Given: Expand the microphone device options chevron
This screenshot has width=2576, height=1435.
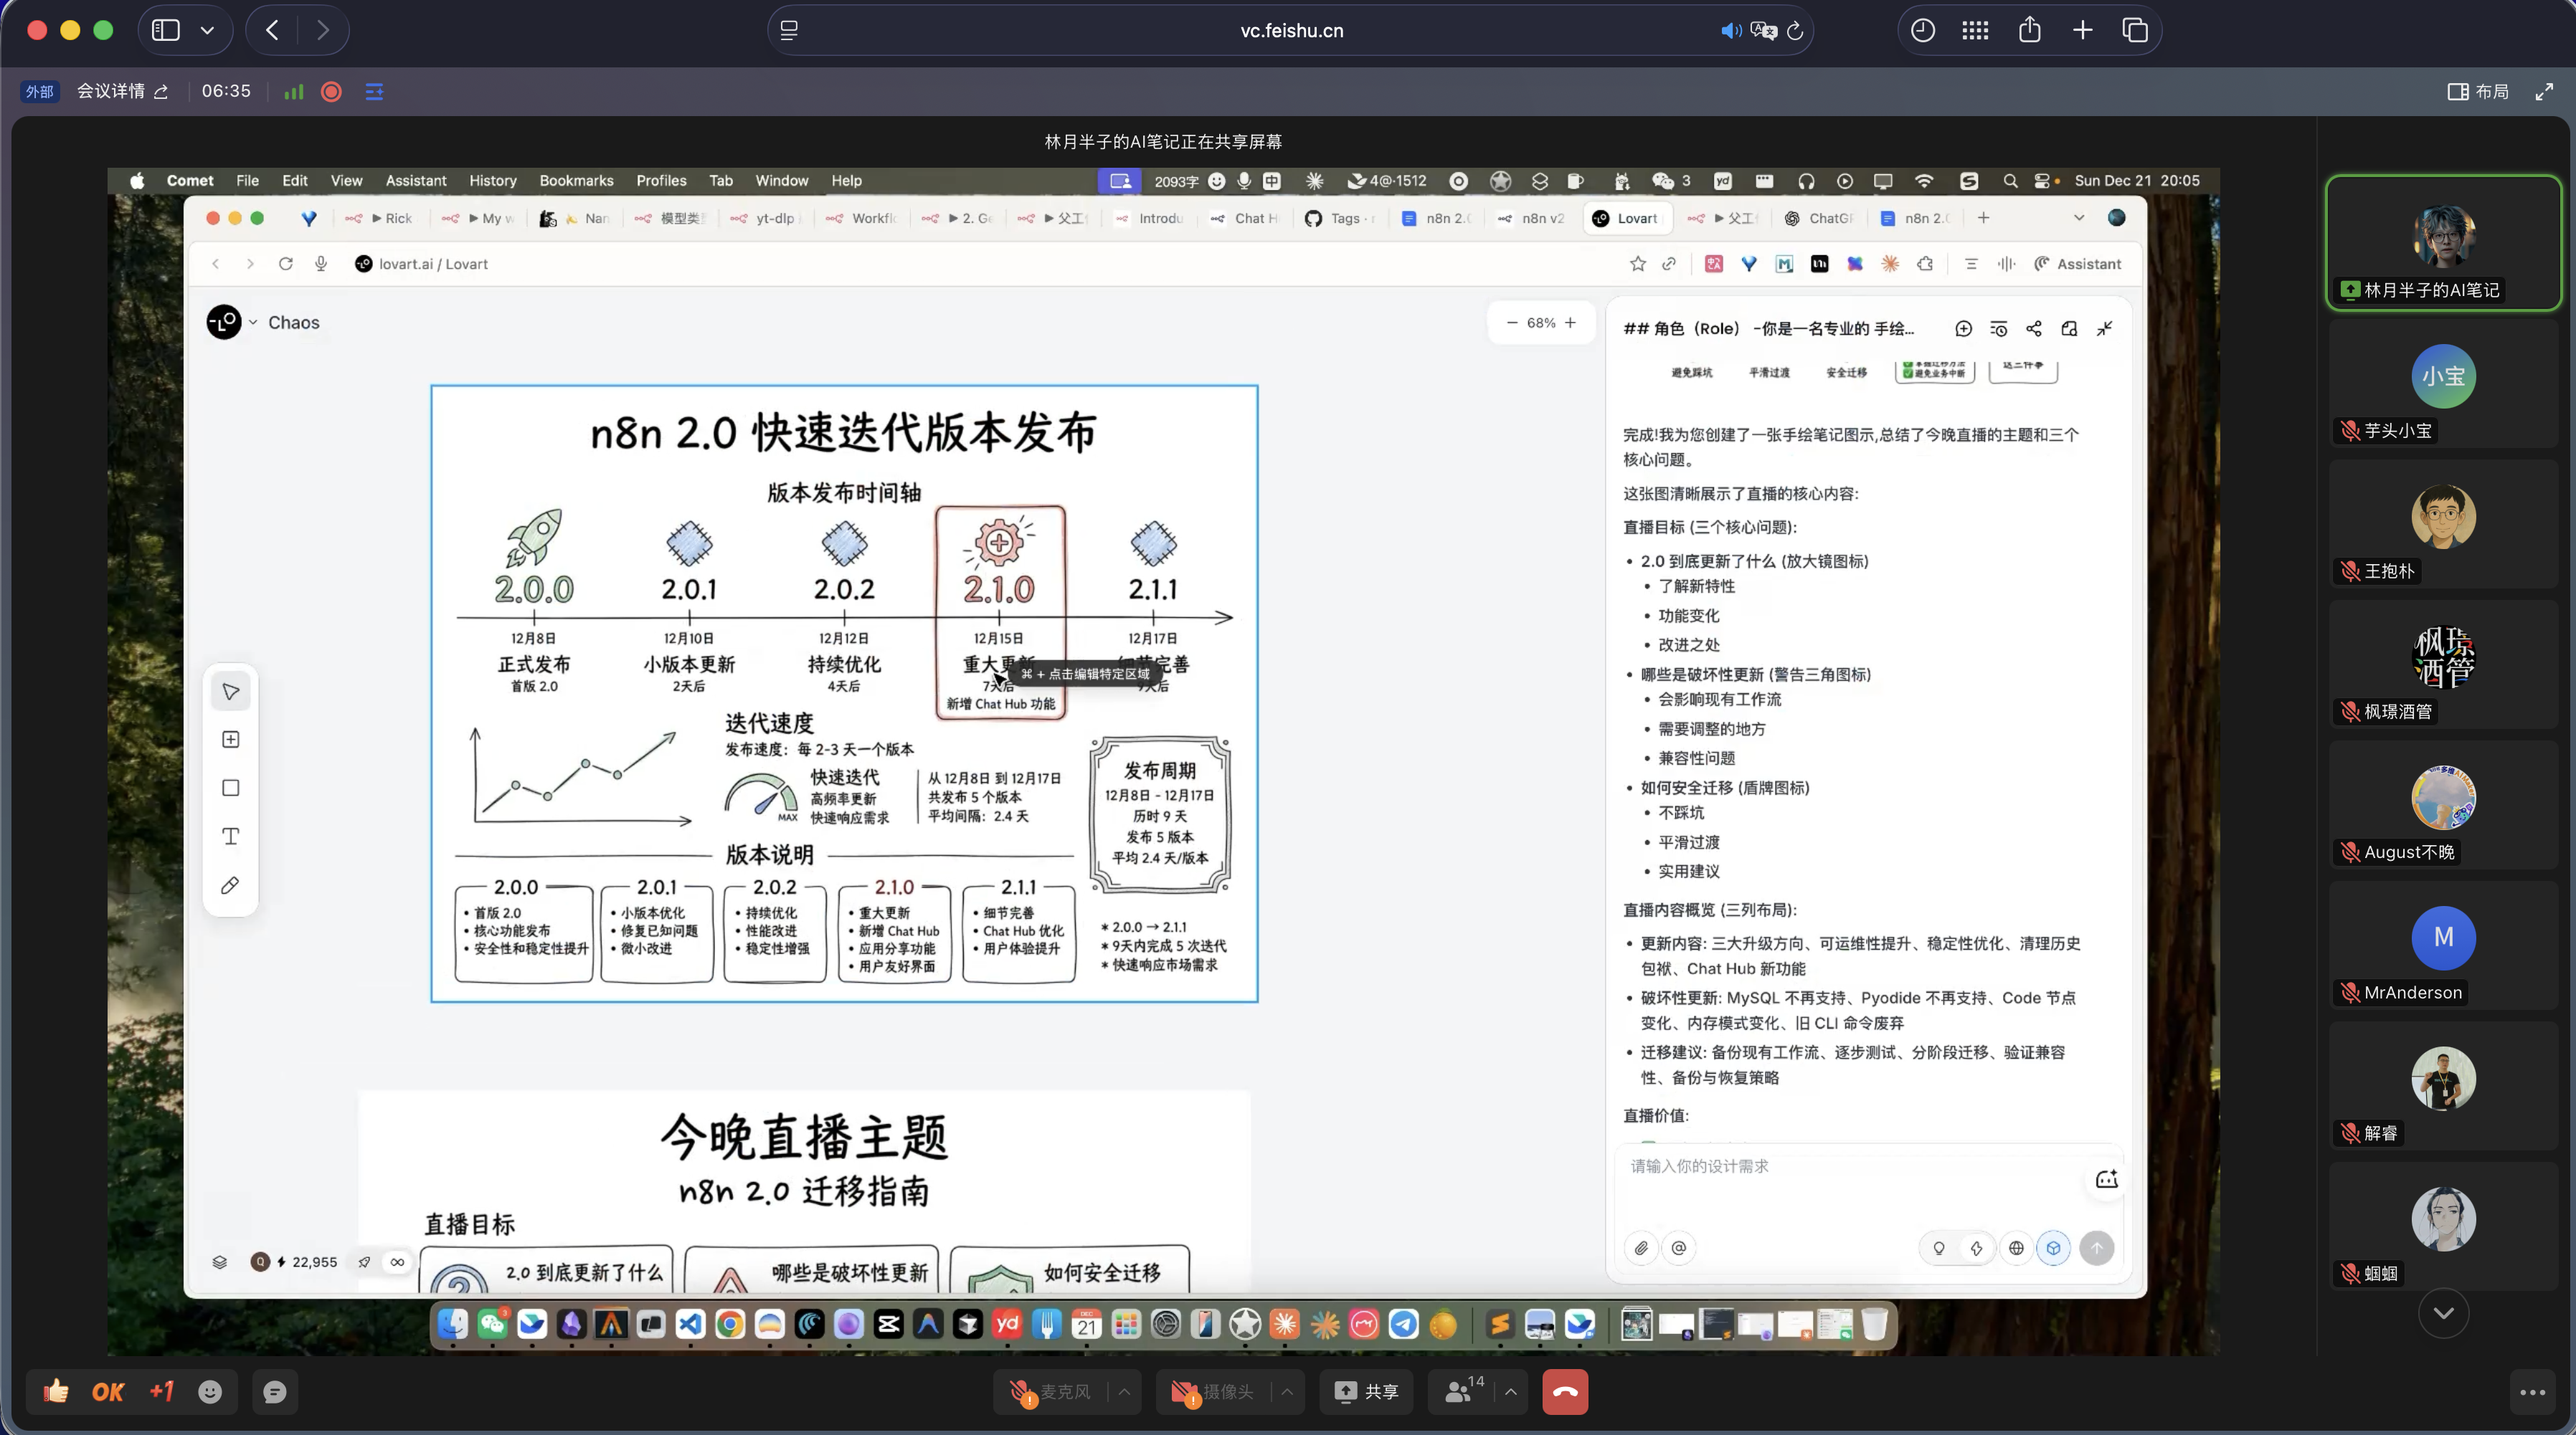Looking at the screenshot, I should (x=1124, y=1391).
